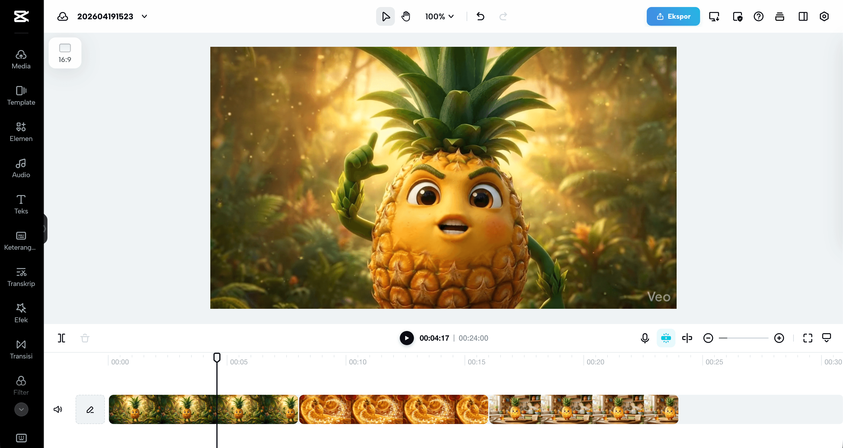Select the hand pan tool in the toolbar
Viewport: 843px width, 448px height.
tap(406, 16)
